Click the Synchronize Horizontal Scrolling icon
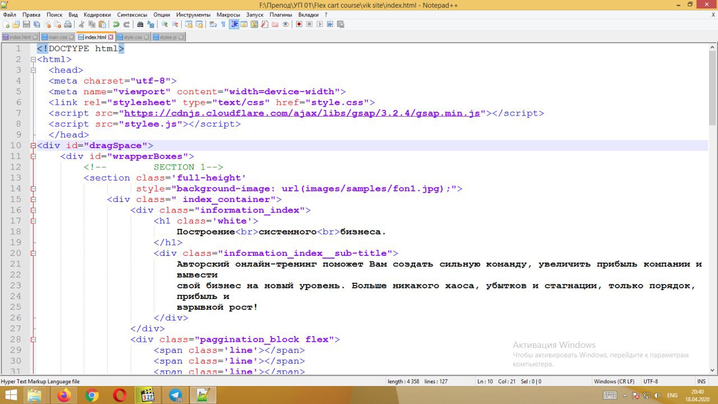Viewport: 718px width, 404px height. click(199, 24)
